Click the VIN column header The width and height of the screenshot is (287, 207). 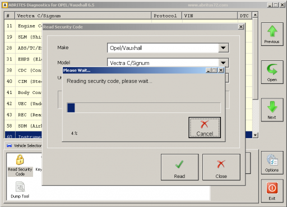pyautogui.click(x=210, y=16)
